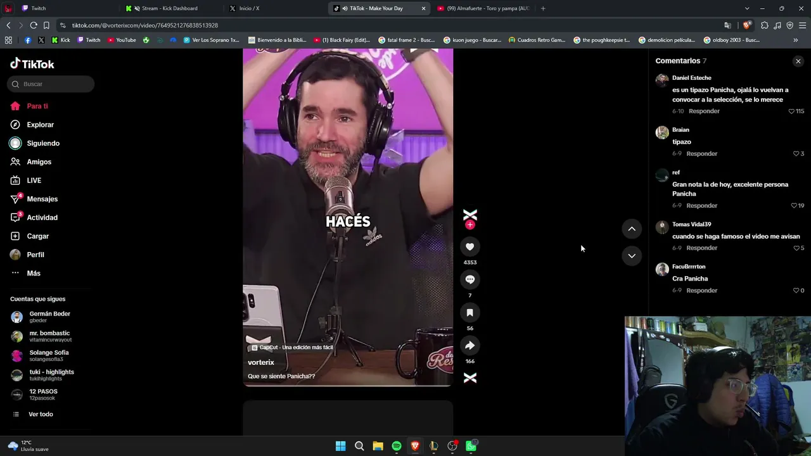Like the comment by ref
Screen dimensions: 811x456
(794, 205)
